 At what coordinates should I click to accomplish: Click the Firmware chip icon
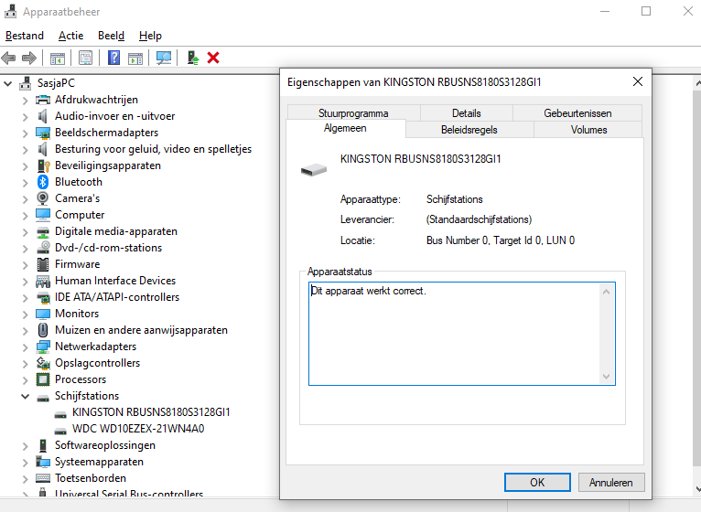[43, 264]
